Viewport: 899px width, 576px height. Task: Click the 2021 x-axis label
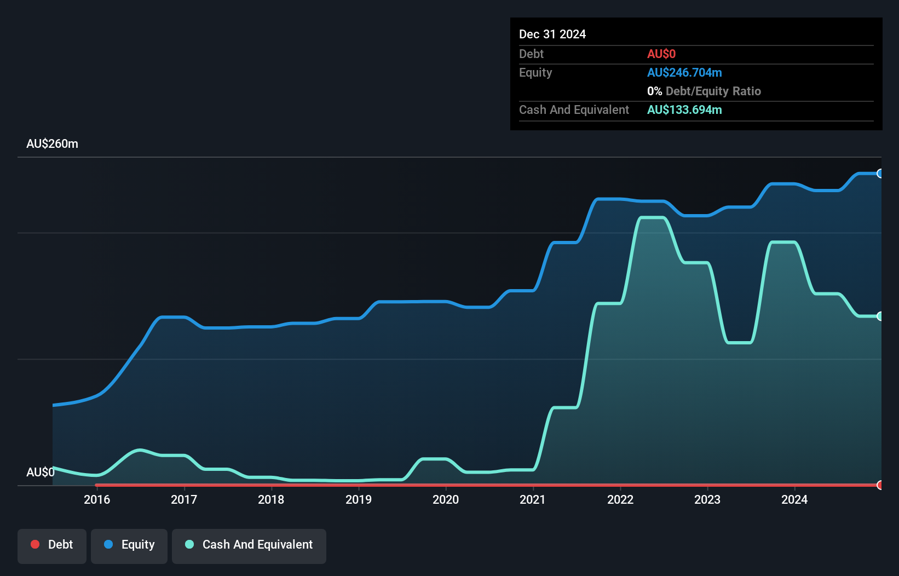click(x=533, y=499)
